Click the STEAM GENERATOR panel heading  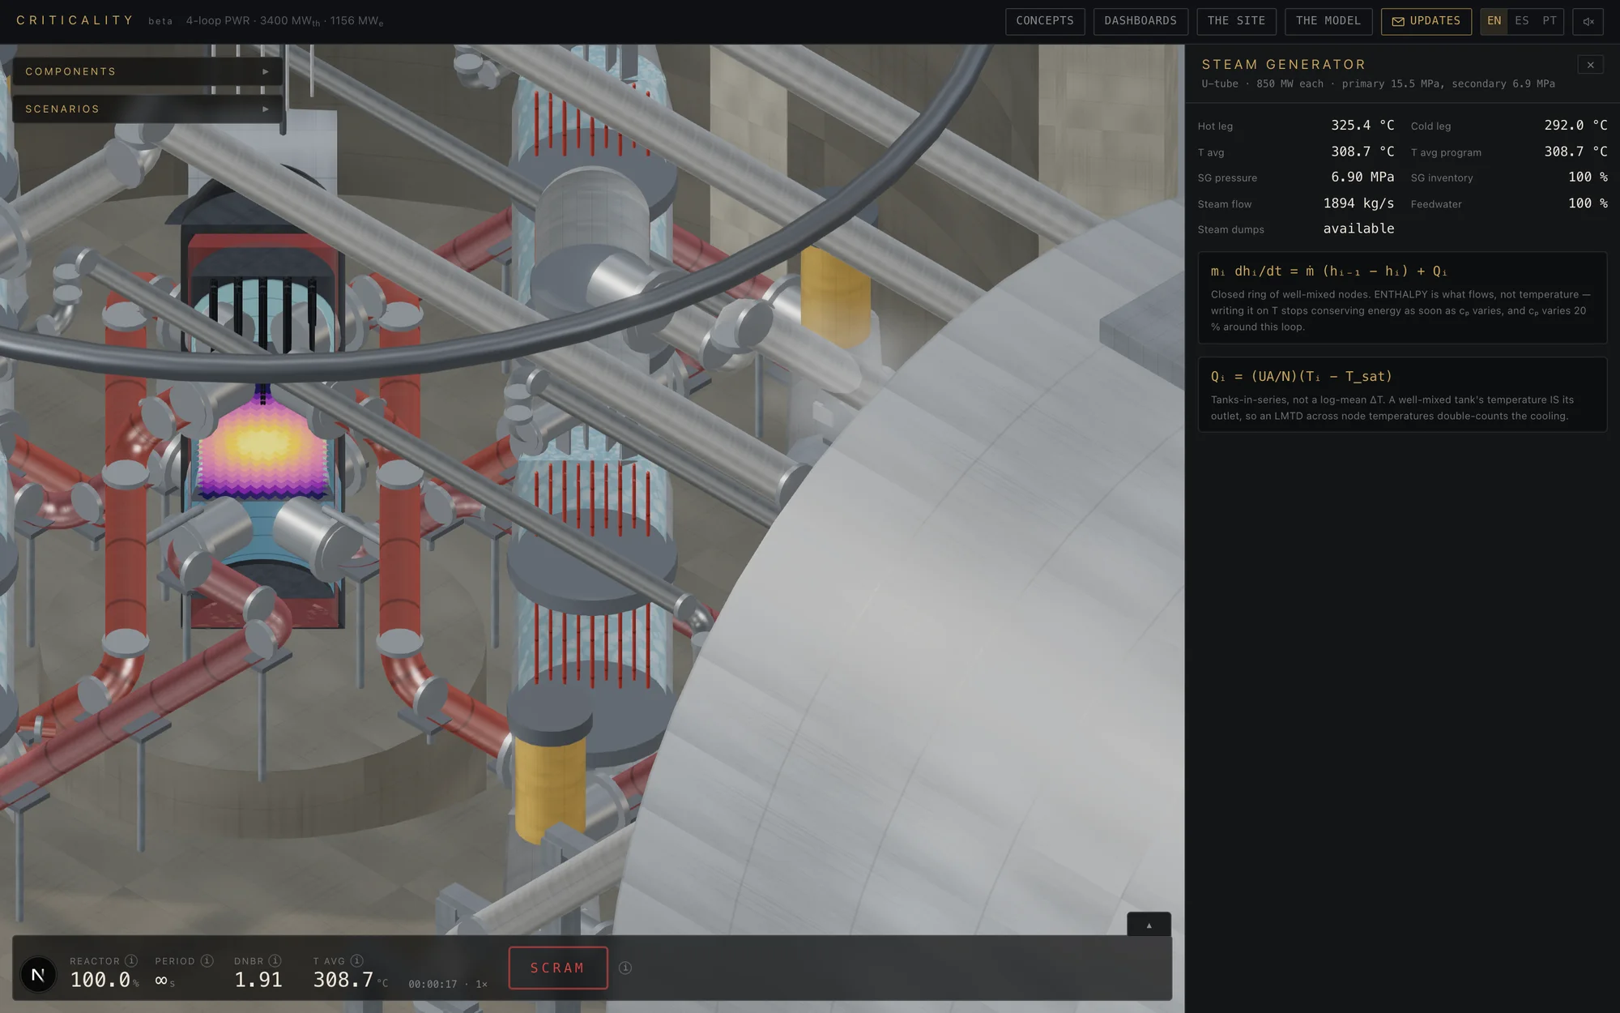coord(1284,64)
